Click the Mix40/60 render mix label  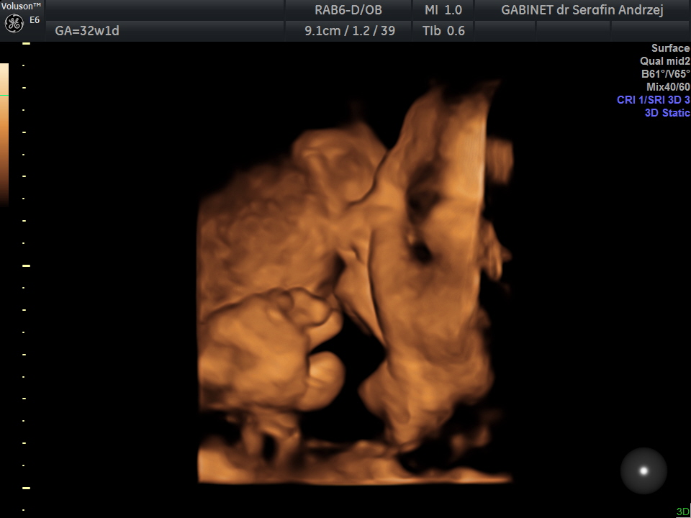click(668, 87)
